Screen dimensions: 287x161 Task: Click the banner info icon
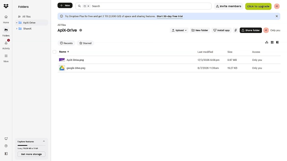click(x=61, y=16)
